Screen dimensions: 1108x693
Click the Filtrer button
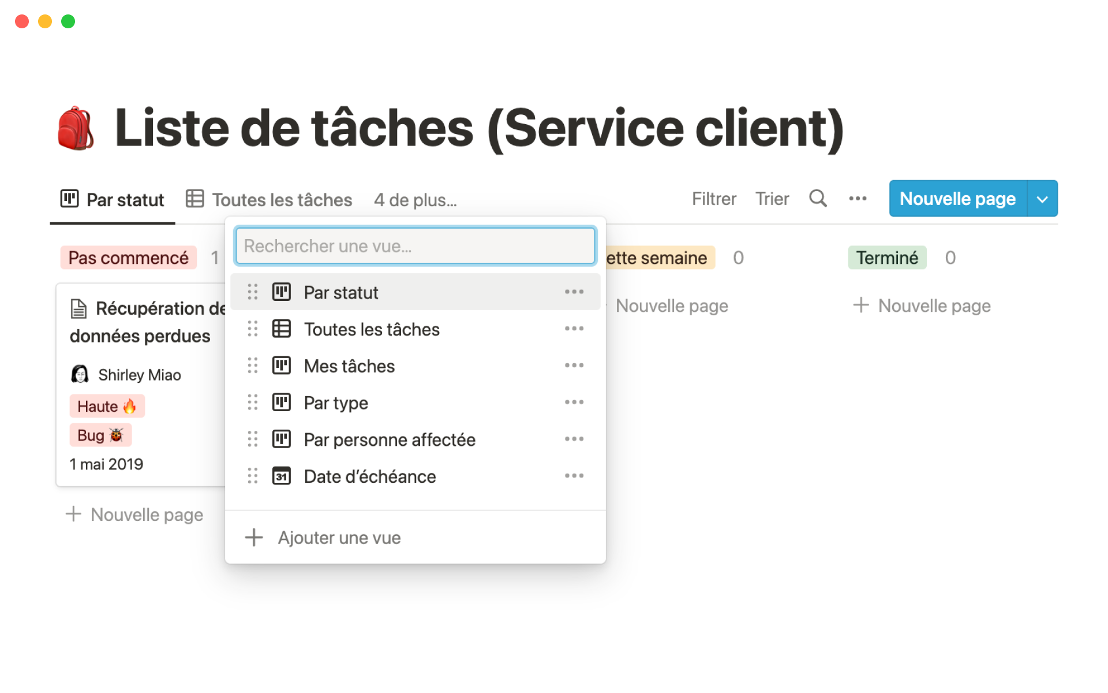point(714,199)
